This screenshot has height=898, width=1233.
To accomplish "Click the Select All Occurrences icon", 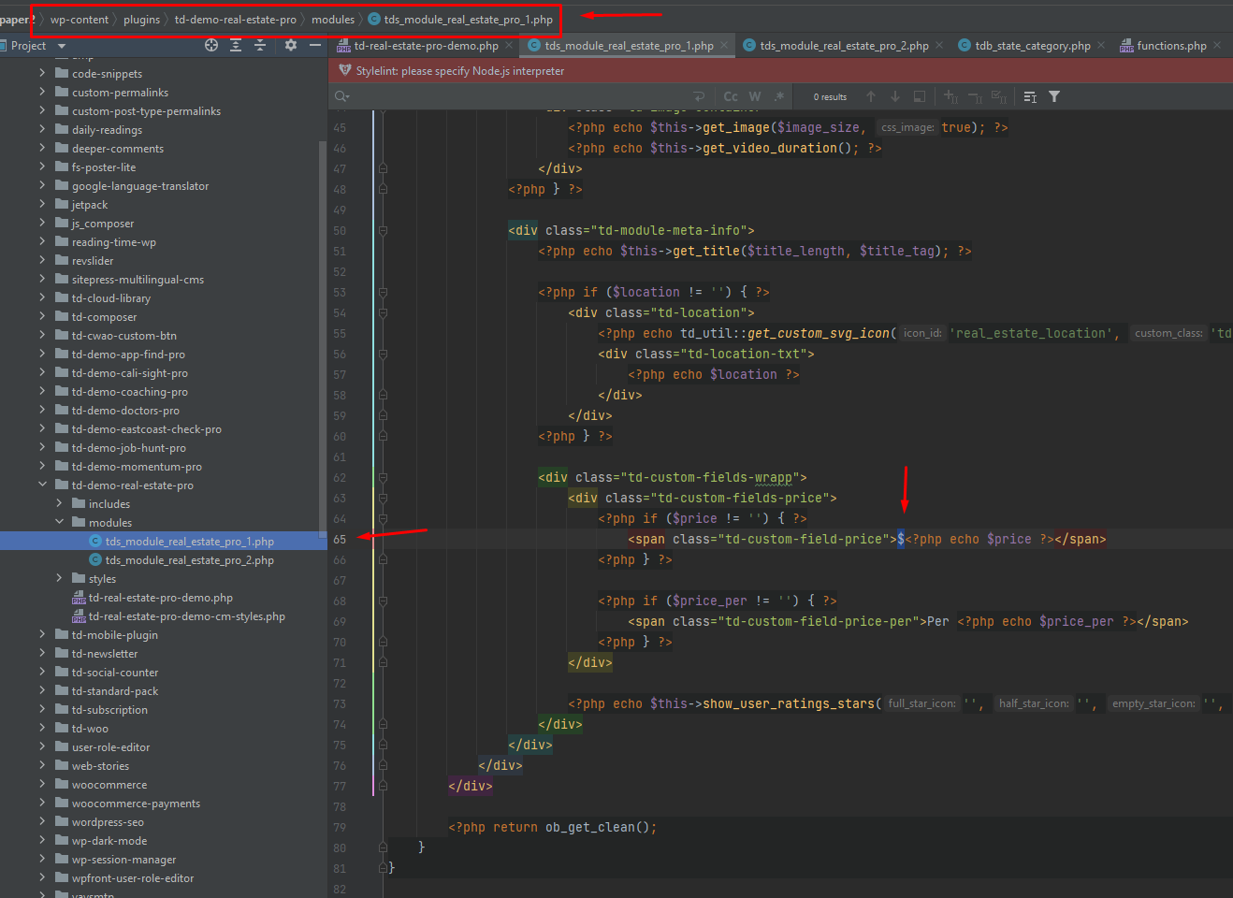I will tap(998, 96).
